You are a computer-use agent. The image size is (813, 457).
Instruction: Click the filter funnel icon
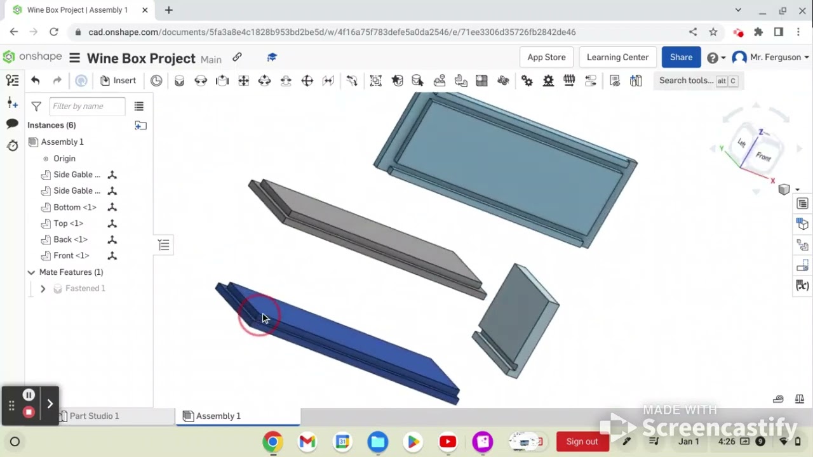36,106
